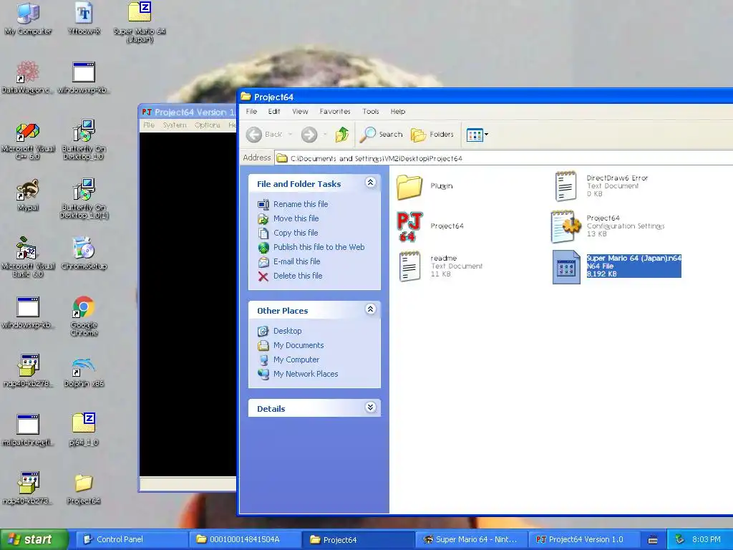Viewport: 733px width, 550px height.
Task: Select Butterfly On Desktop_1.0(1) installer icon
Action: (84, 199)
